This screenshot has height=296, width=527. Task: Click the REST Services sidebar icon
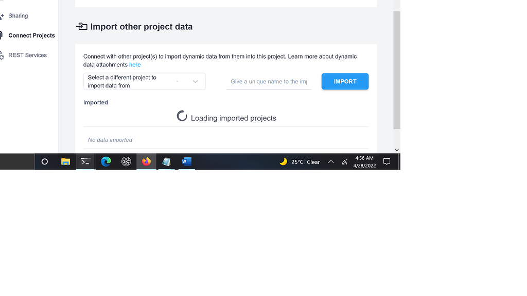pos(2,54)
